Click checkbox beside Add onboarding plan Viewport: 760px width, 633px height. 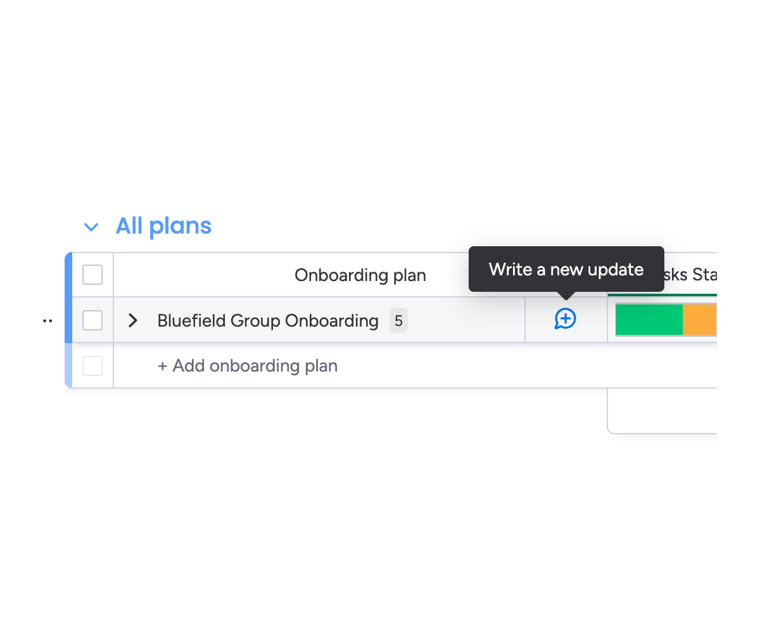point(92,366)
